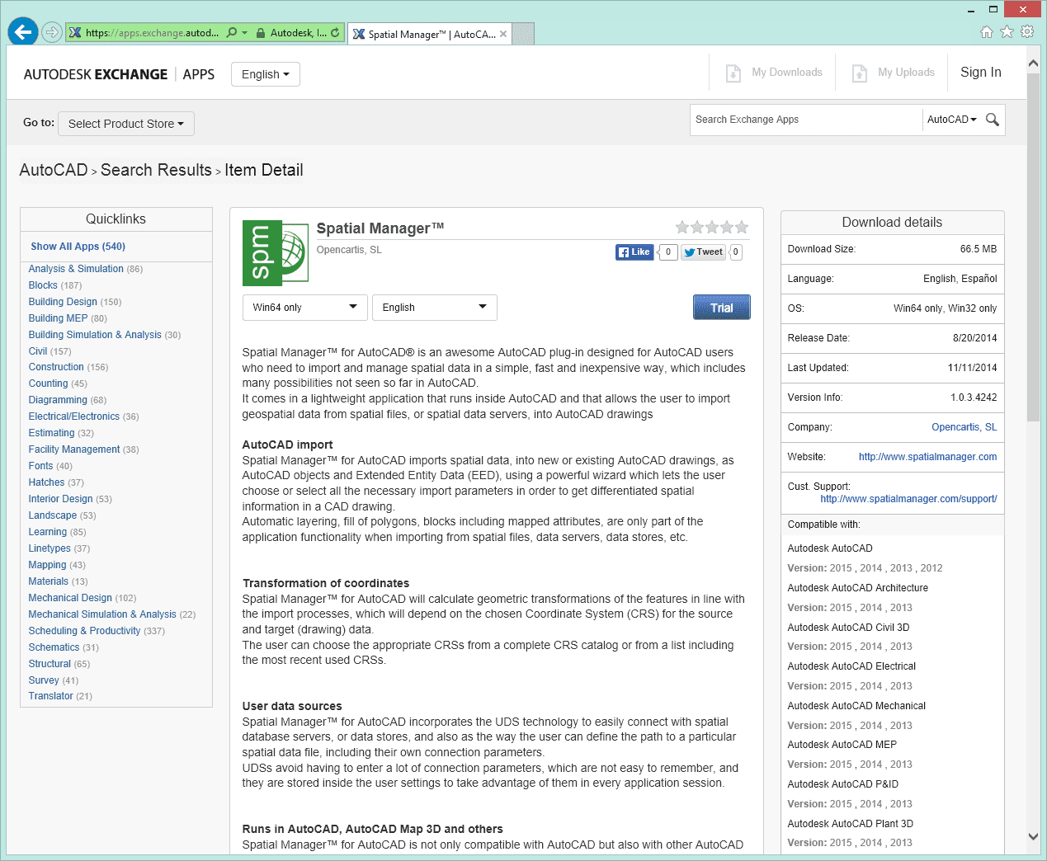The image size is (1047, 861).
Task: Open the AutoCAD search scope dropdown
Action: click(951, 120)
